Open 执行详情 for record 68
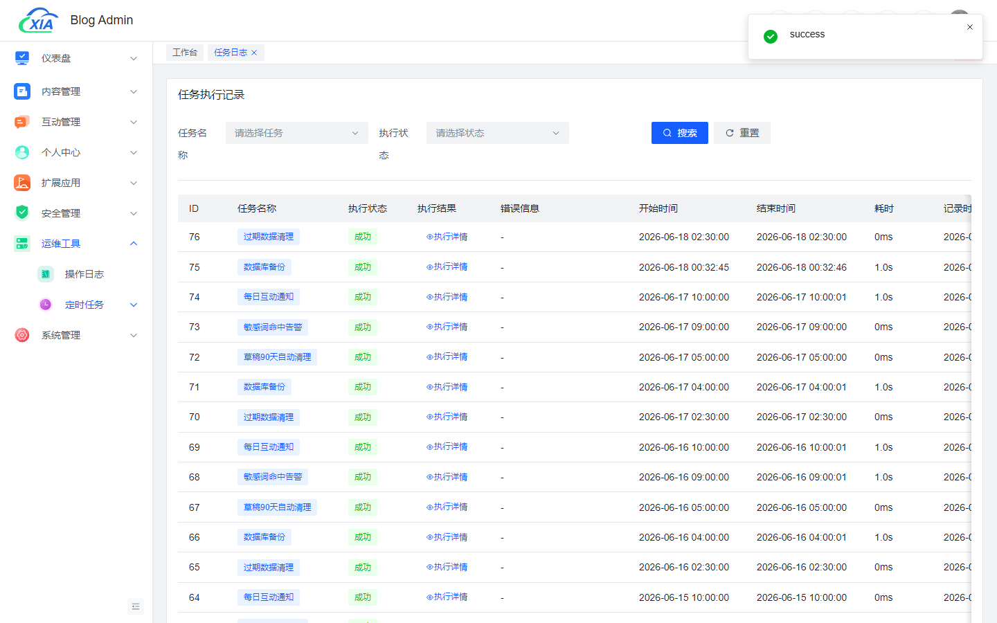 pyautogui.click(x=447, y=477)
